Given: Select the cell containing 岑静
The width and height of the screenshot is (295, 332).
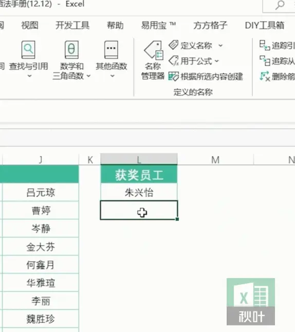Looking at the screenshot, I should 41,228.
